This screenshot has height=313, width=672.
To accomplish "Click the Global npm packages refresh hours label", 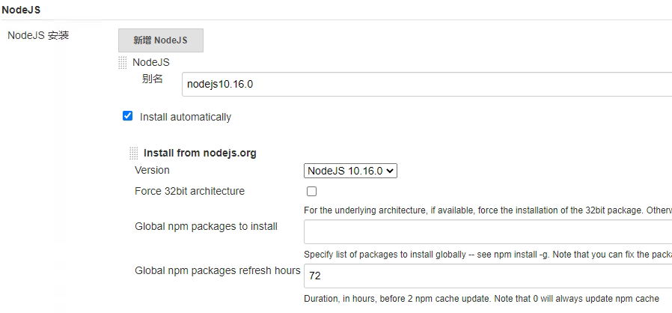I will point(217,271).
